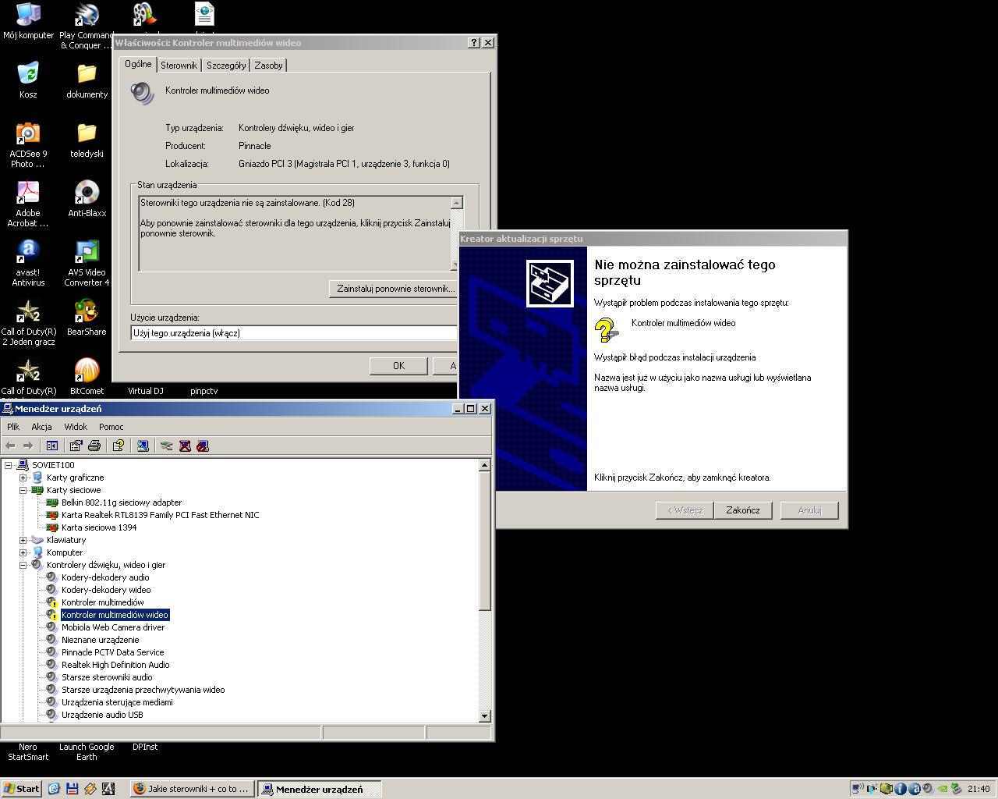The image size is (998, 799).
Task: Scan for hardware changes via toolbar icon
Action: [x=143, y=446]
